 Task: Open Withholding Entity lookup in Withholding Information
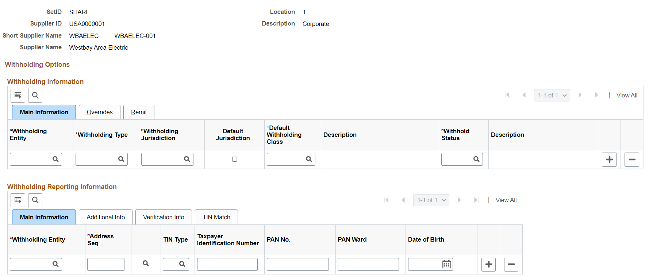[55, 159]
